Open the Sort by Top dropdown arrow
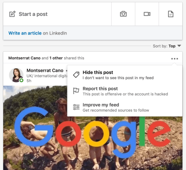Viewport: 186px width, 170px height. point(179,46)
